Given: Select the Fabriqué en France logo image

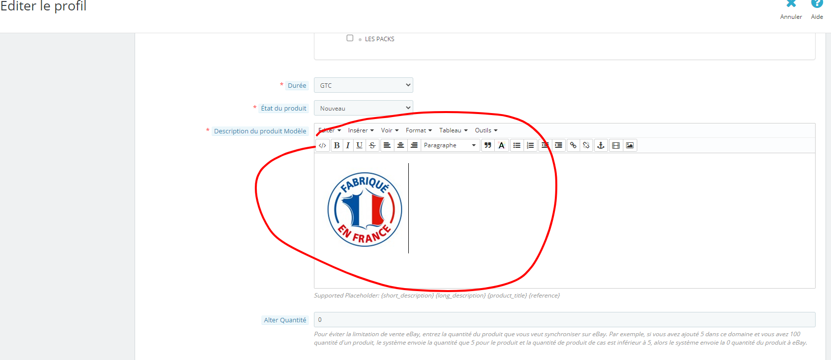Looking at the screenshot, I should pos(365,209).
